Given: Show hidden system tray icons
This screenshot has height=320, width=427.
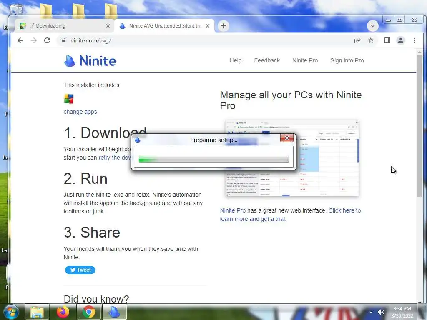Looking at the screenshot, I should 371,312.
